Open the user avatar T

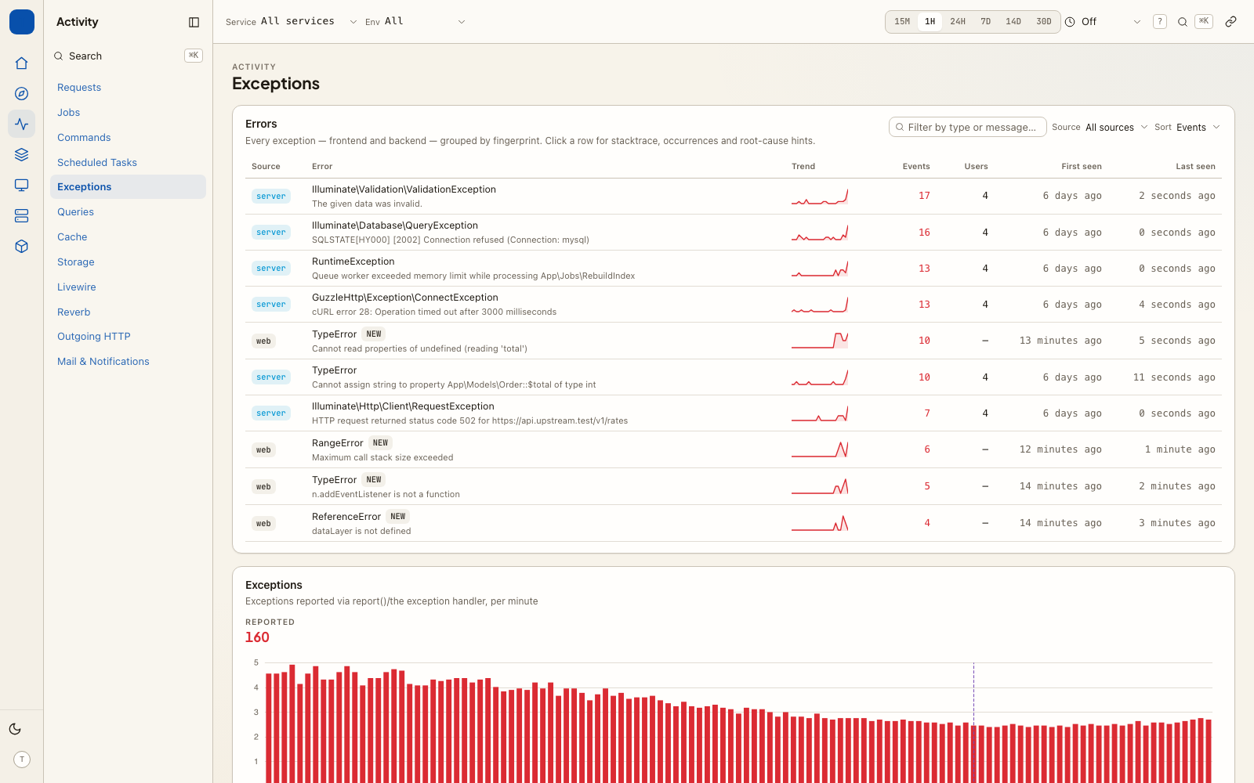(22, 760)
